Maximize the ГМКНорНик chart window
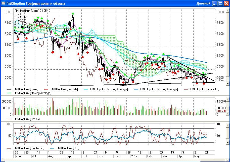The height and width of the screenshot is (162, 230). [220, 3]
